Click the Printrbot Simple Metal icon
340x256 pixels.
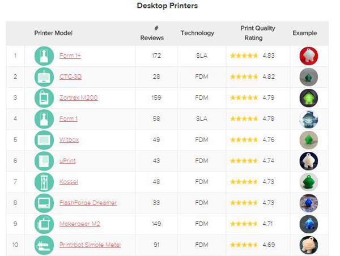44,245
